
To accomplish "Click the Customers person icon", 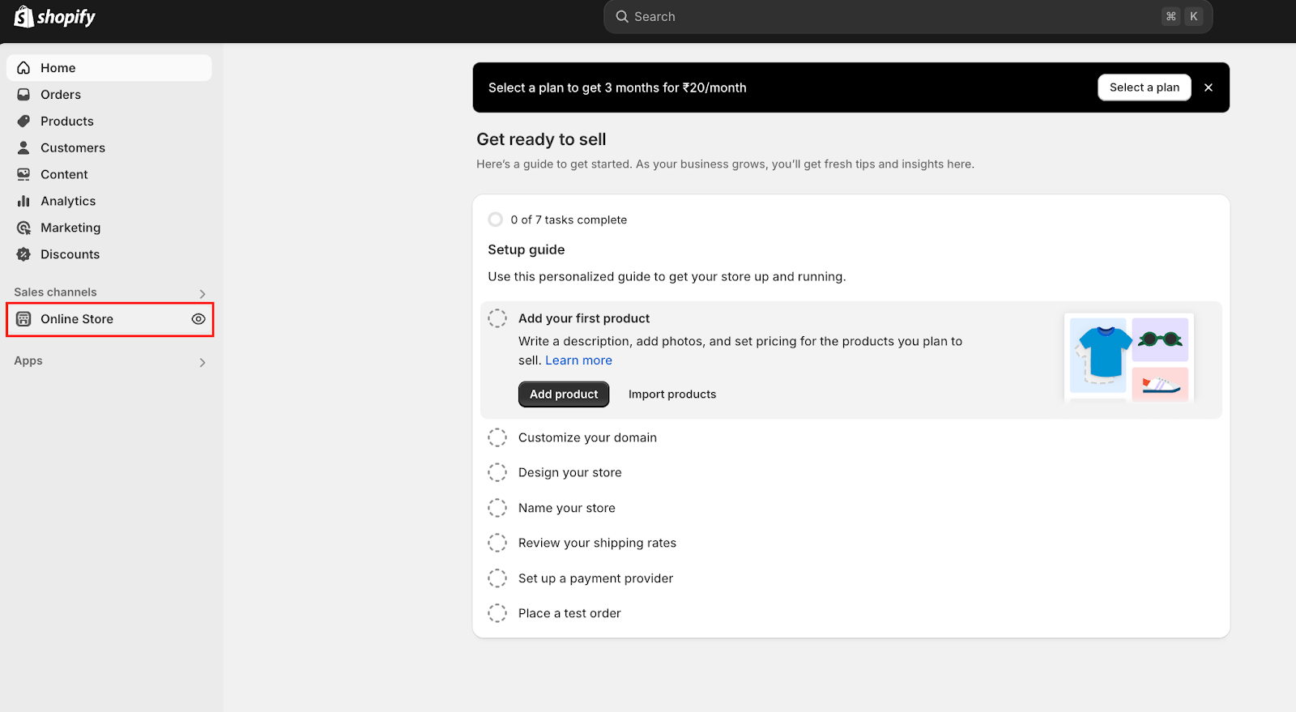I will (23, 148).
